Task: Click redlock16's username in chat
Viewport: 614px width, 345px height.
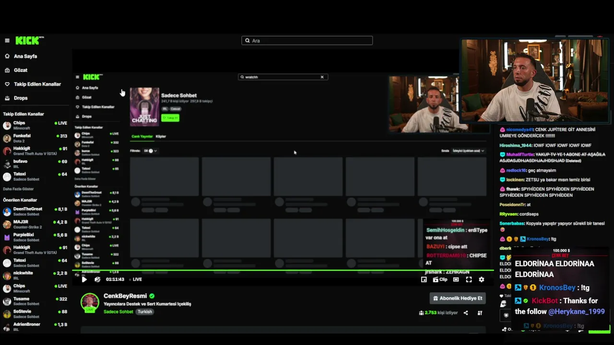Action: pos(516,170)
